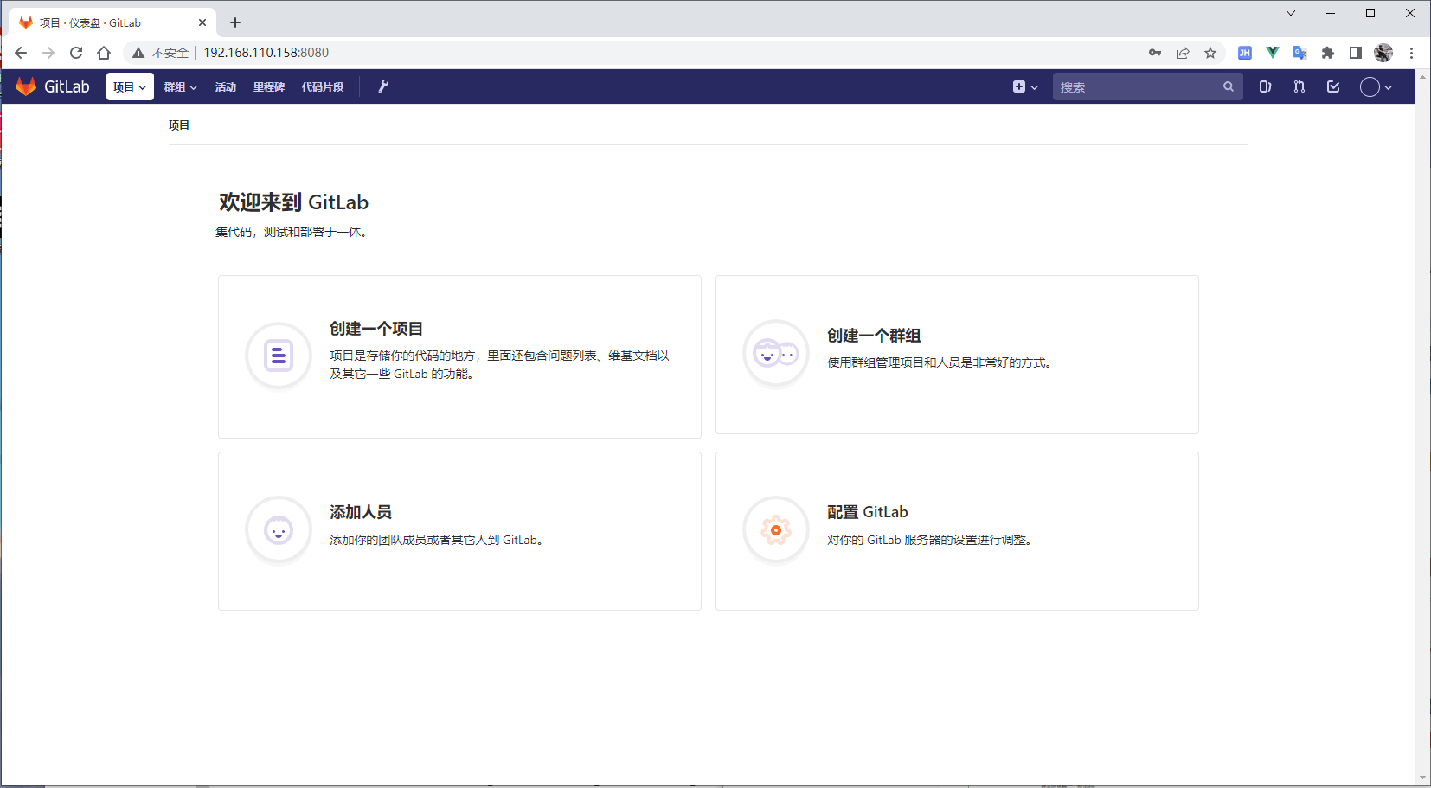The image size is (1431, 788).
Task: Open the 配置 GitLab card
Action: 957,531
